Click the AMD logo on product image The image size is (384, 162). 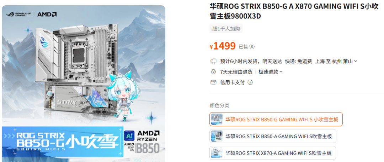[x=47, y=14]
